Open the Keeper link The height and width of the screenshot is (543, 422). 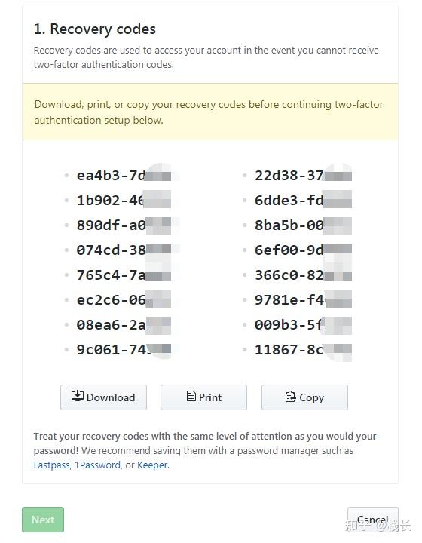pos(152,465)
